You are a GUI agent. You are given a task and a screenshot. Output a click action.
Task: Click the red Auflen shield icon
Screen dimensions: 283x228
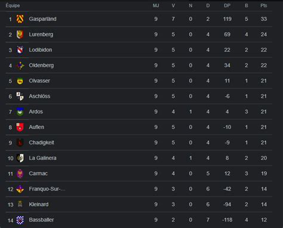pyautogui.click(x=20, y=127)
